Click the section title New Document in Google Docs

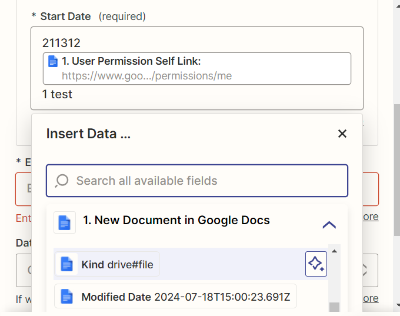tap(176, 221)
